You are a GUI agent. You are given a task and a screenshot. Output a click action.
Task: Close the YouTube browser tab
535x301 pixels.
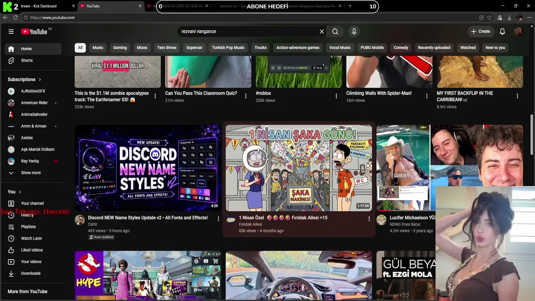[x=140, y=6]
